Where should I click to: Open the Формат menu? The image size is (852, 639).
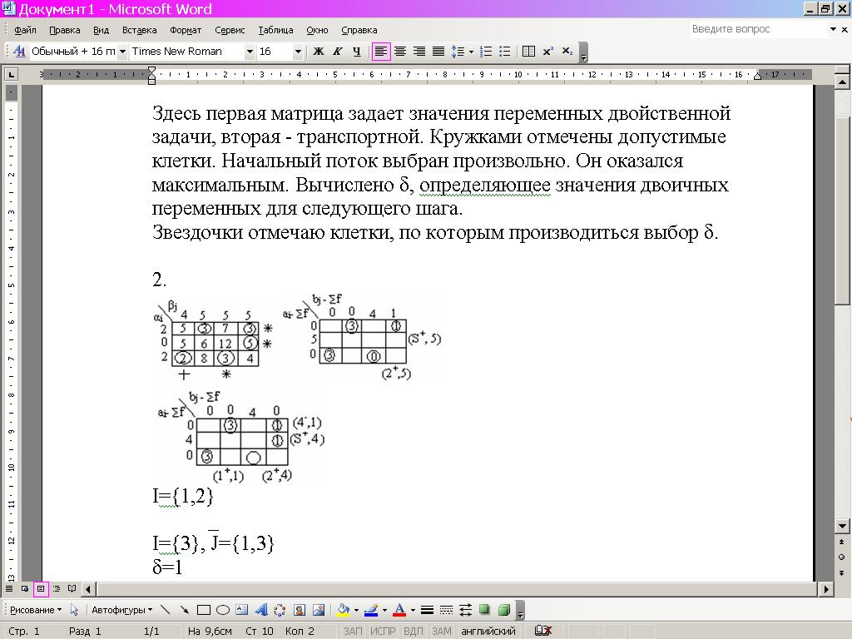(185, 30)
